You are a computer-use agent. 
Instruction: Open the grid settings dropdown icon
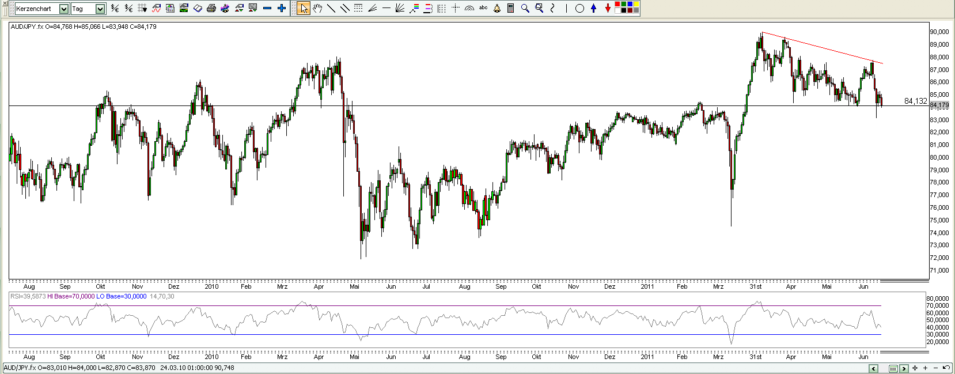click(142, 8)
